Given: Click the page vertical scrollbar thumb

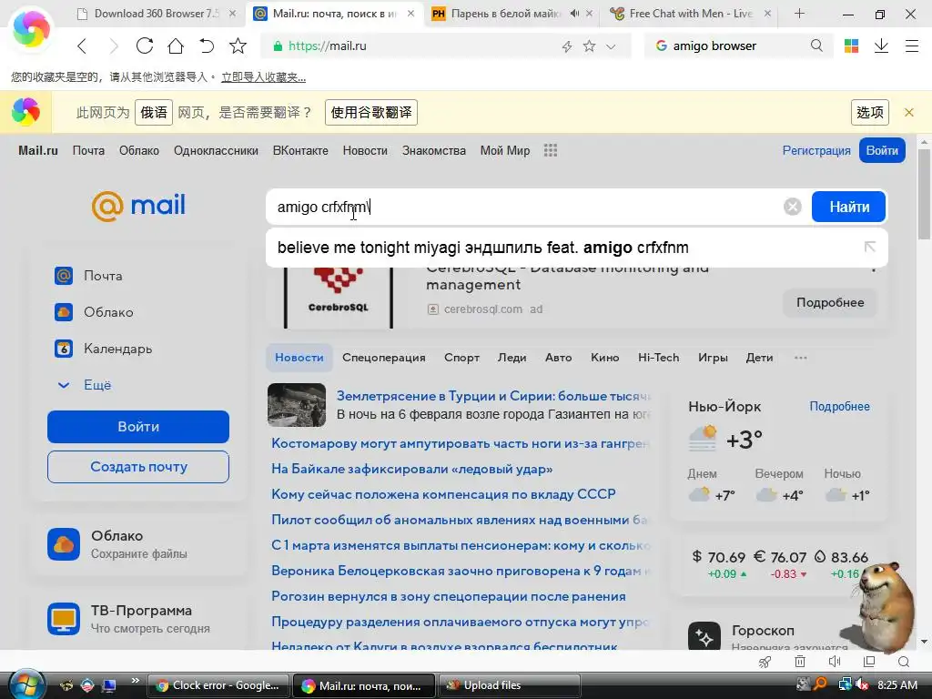Looking at the screenshot, I should click(924, 195).
